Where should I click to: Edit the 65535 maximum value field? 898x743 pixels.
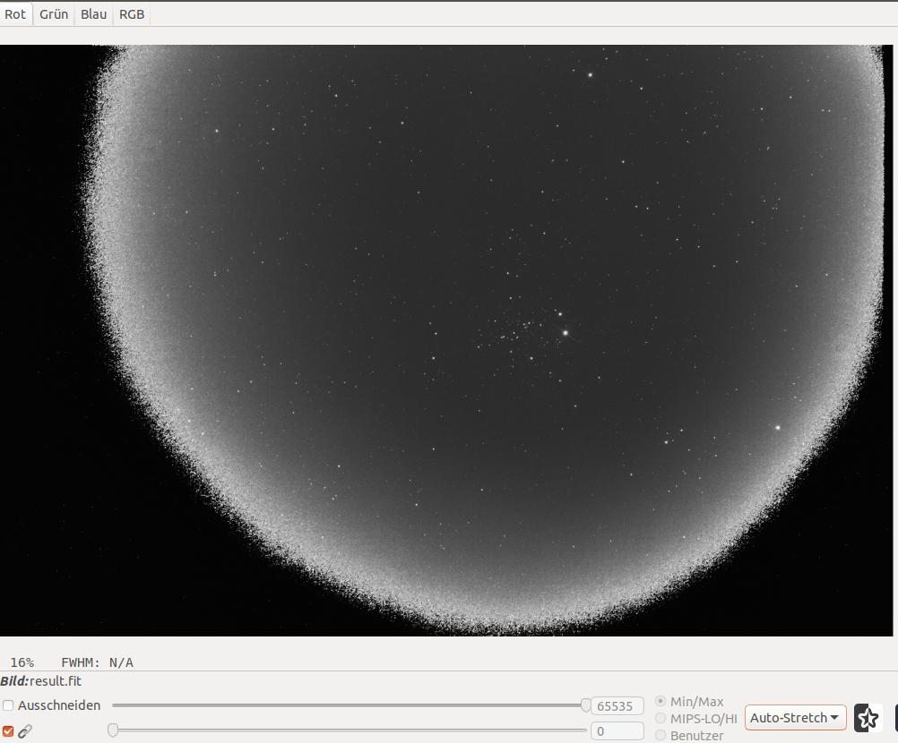[x=617, y=705]
